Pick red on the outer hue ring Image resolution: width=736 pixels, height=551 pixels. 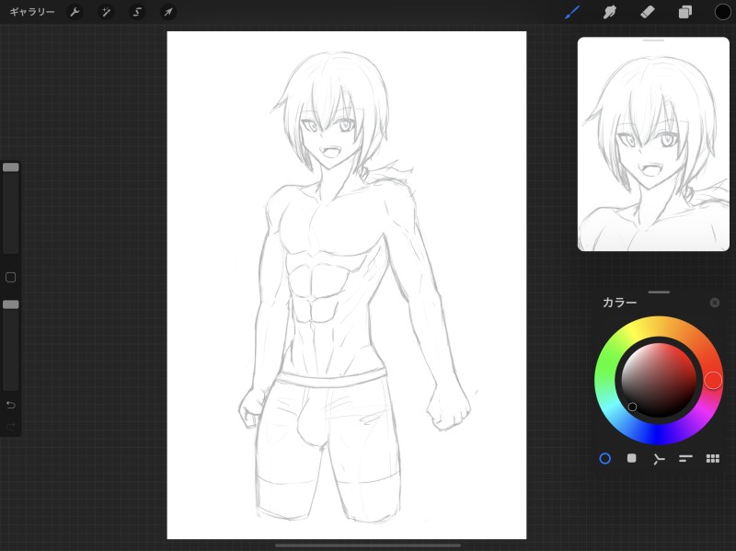click(713, 380)
